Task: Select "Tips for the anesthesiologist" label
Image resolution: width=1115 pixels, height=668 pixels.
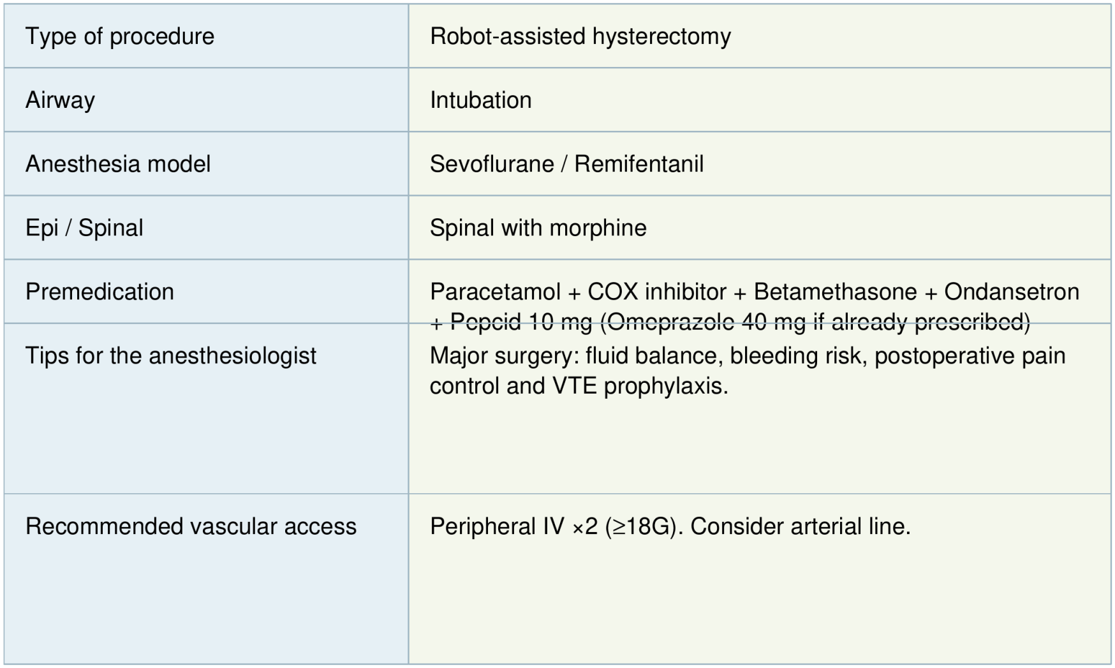Action: pyautogui.click(x=170, y=355)
